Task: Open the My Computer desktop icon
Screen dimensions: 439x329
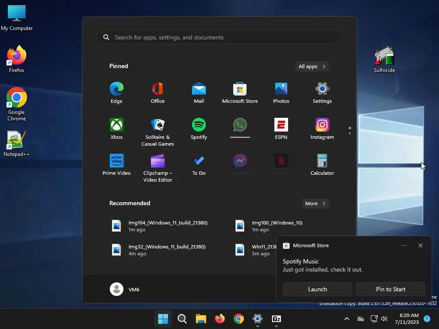Action: tap(17, 18)
